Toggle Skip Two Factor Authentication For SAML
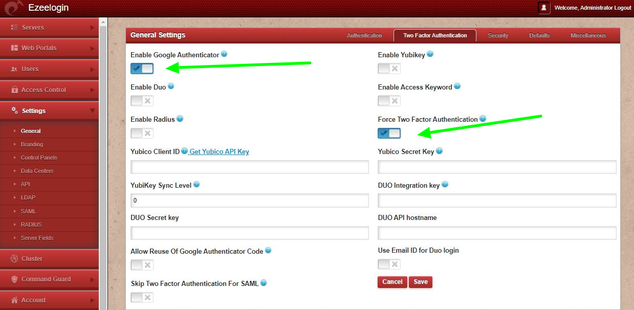The image size is (634, 310). (x=142, y=297)
